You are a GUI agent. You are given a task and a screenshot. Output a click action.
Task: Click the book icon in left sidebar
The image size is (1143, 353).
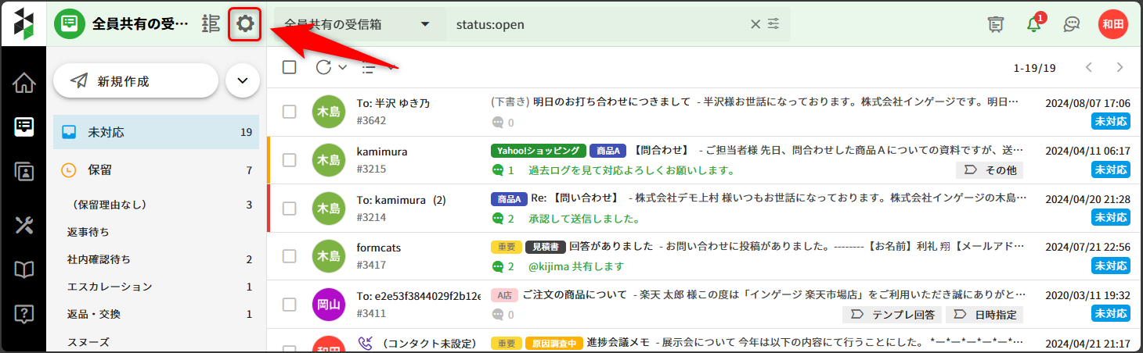23,270
